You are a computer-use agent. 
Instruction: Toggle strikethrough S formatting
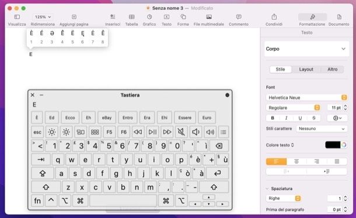(314, 118)
